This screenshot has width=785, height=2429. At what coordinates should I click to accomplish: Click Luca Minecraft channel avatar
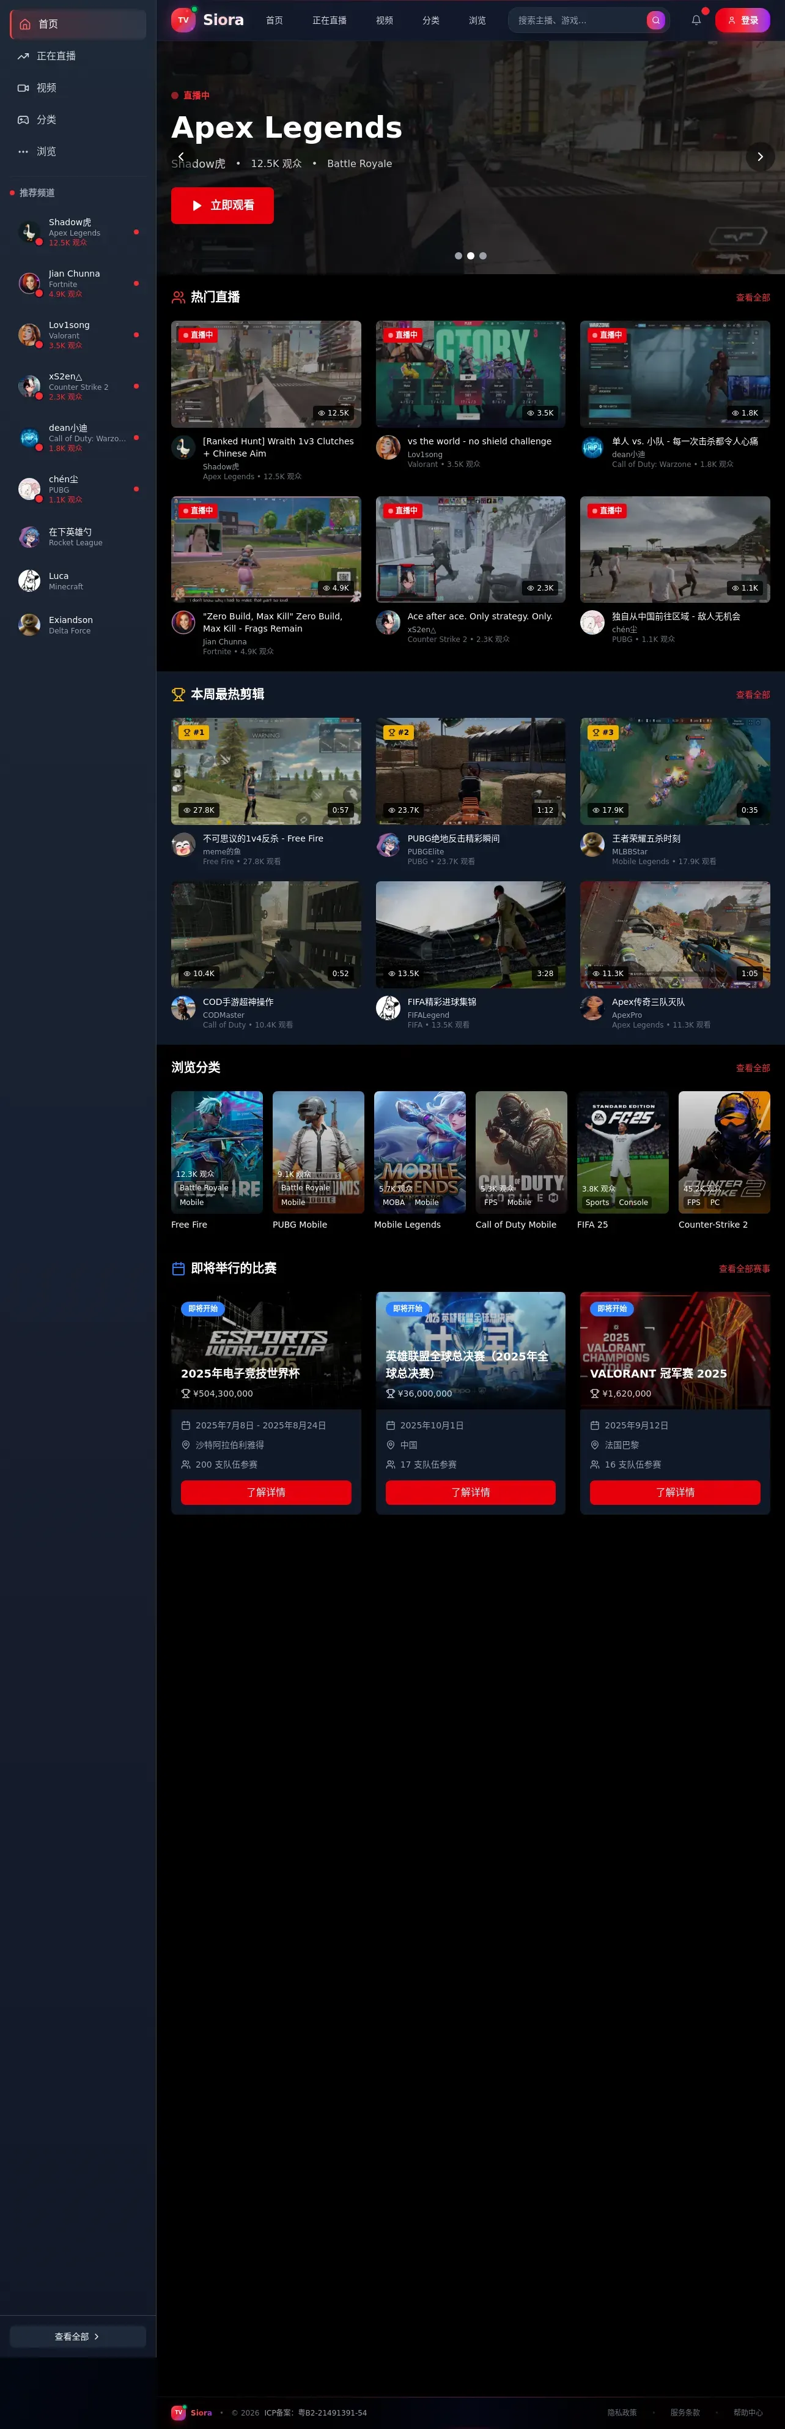coord(29,581)
